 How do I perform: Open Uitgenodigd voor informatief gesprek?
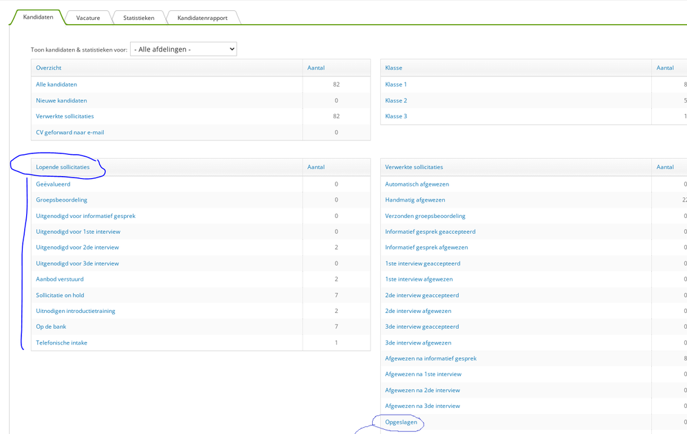coord(85,216)
